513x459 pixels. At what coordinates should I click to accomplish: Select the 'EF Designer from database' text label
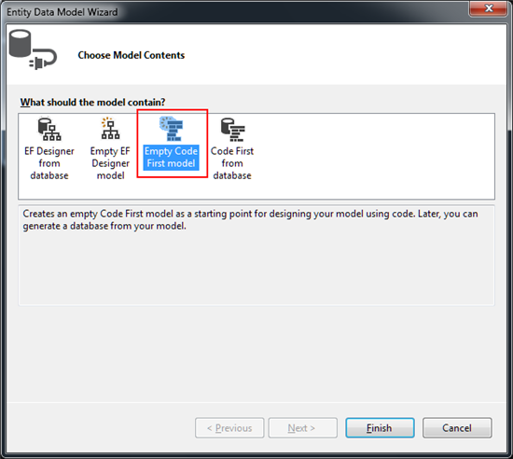pos(49,163)
